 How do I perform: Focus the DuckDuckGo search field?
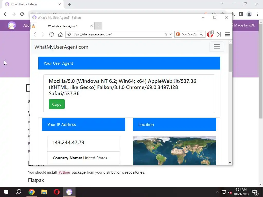click(189, 34)
